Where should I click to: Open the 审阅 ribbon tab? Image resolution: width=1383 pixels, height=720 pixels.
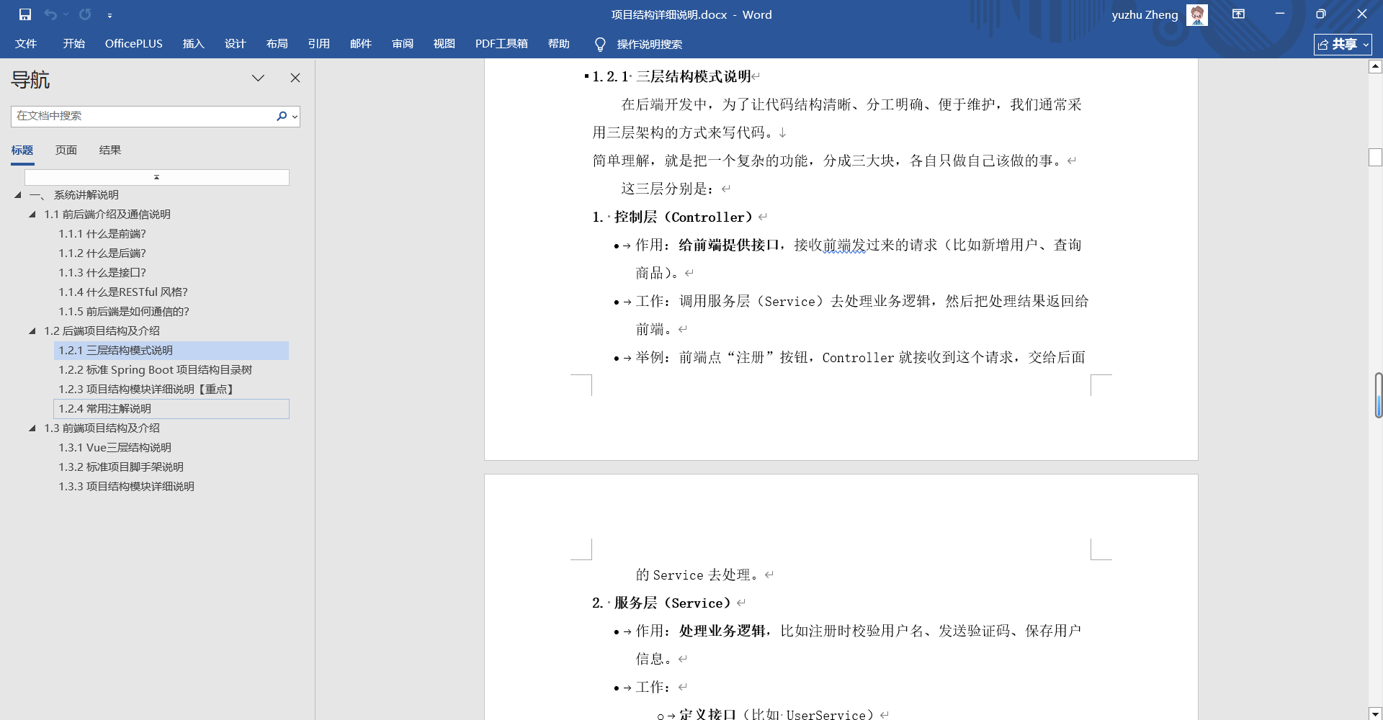(x=402, y=44)
